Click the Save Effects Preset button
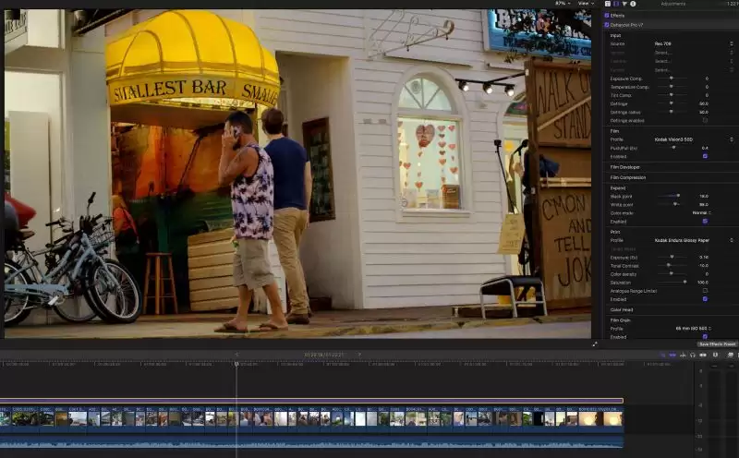Screen dimensions: 739x458 (x=717, y=343)
